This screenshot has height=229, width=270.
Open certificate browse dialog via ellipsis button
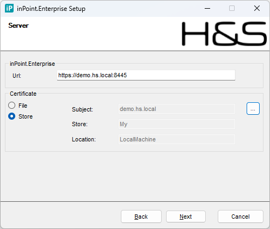click(x=253, y=109)
